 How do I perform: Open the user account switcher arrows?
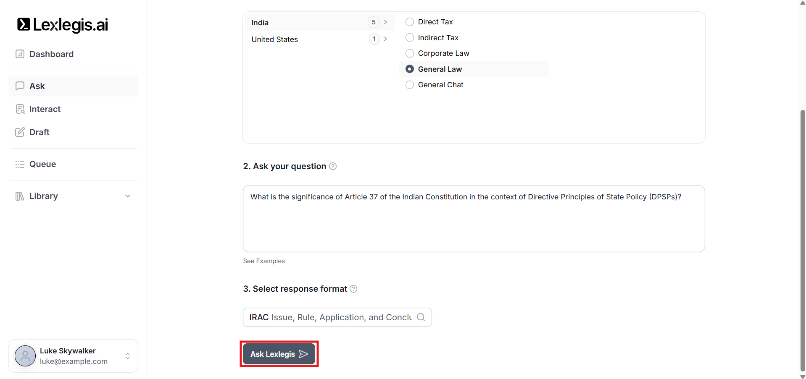pyautogui.click(x=128, y=356)
